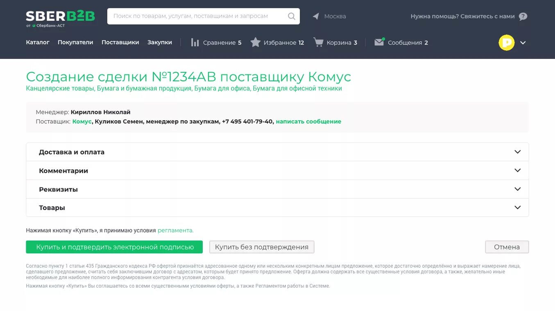The height and width of the screenshot is (311, 555).
Task: Click the SberB2B logo
Action: pyautogui.click(x=60, y=16)
